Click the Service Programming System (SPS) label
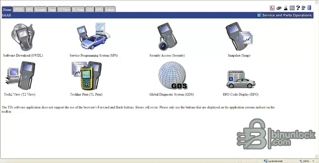The image size is (319, 163). (94, 55)
